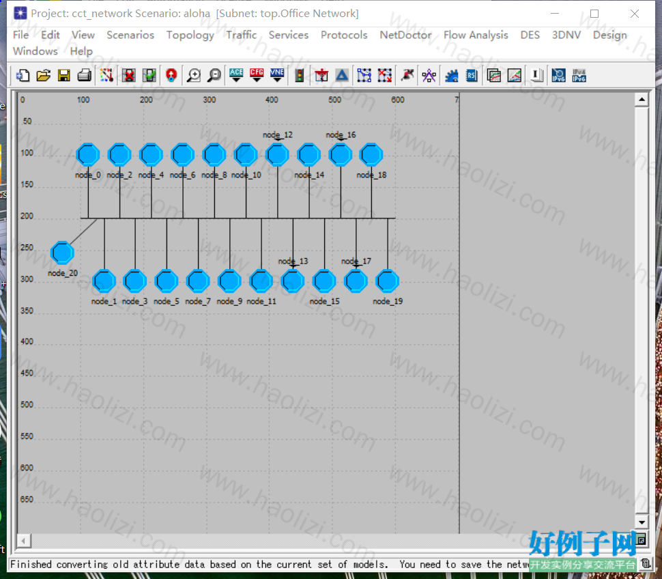Viewport: 662px width, 579px height.
Task: Click the vertical scrollbar down arrow
Action: pos(642,522)
